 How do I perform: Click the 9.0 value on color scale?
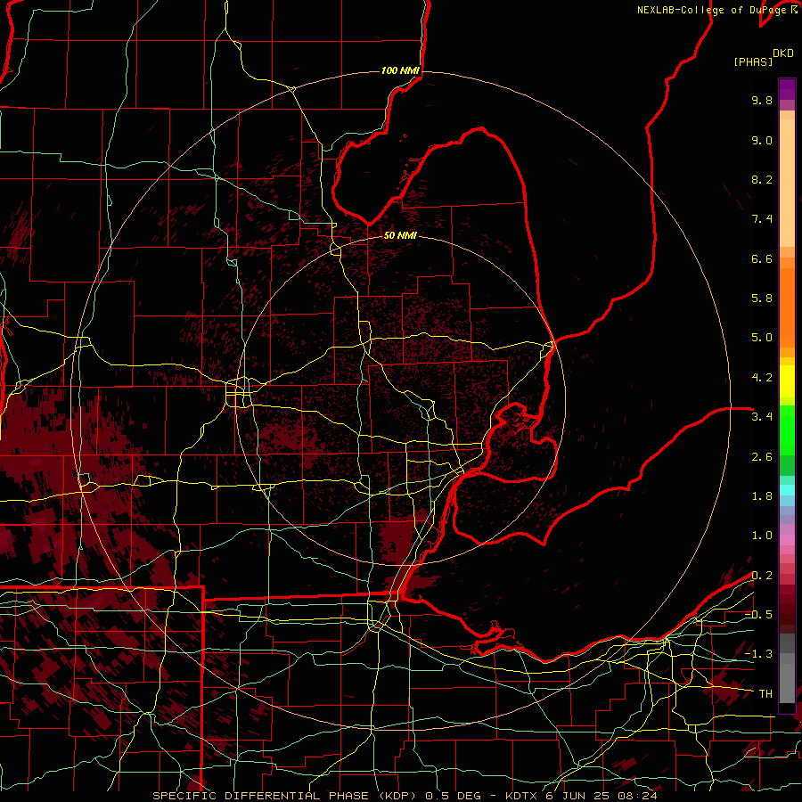point(762,140)
